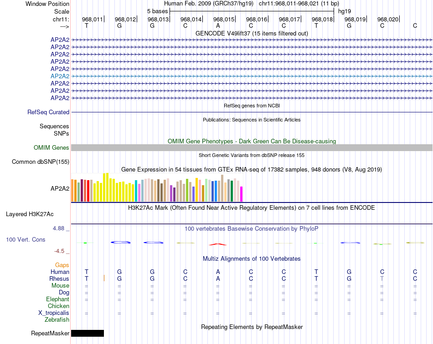Click the 'Human' species label
The width and height of the screenshot is (433, 344).
[60, 272]
